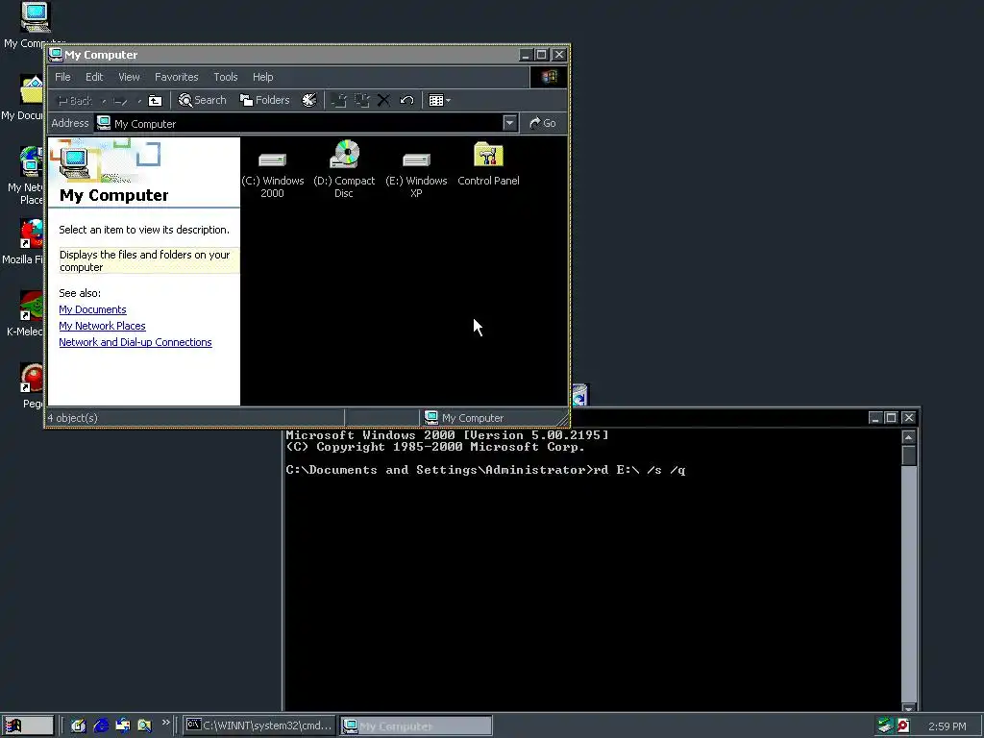Screen dimensions: 984x738
Task: Open the (C:) Windows 2000 drive icon
Action: pos(272,170)
